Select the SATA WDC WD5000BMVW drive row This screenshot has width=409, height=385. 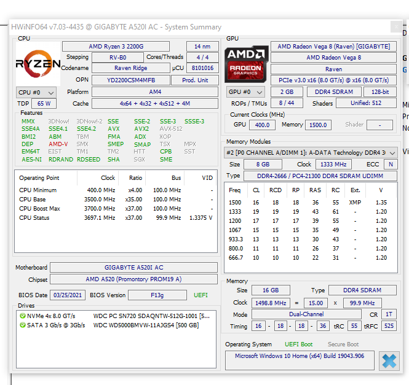(x=116, y=325)
